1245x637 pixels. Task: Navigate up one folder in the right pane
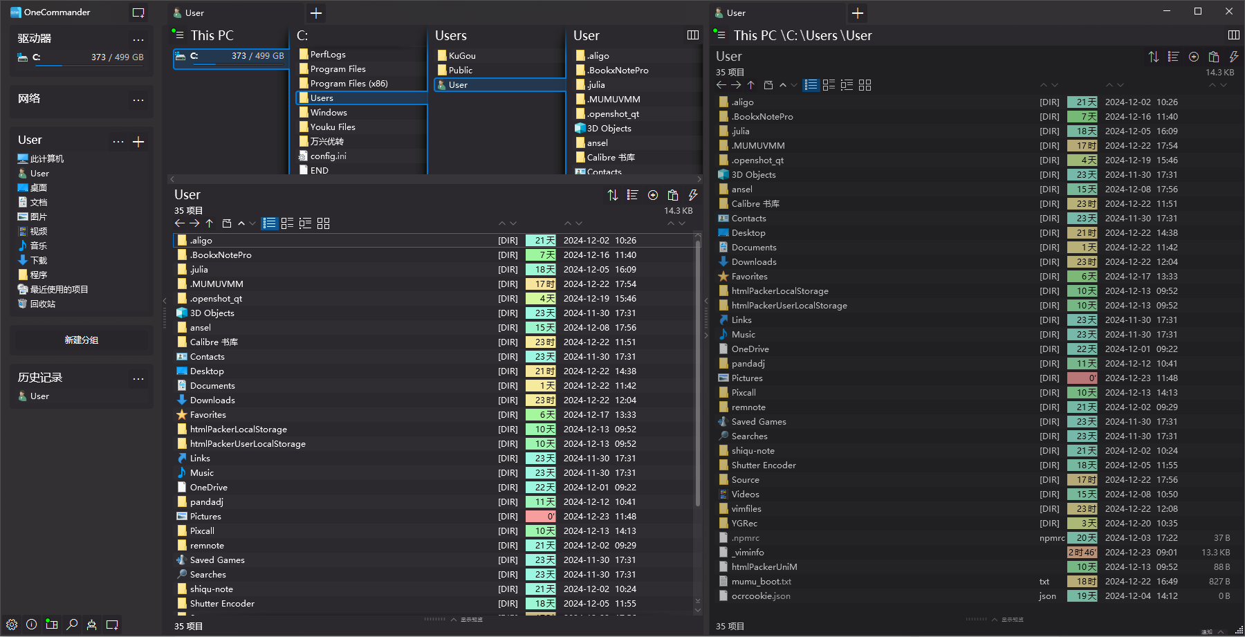point(750,85)
